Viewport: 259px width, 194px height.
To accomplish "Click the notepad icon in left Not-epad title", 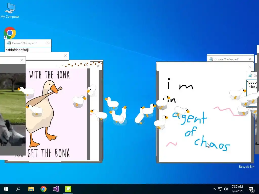I will [9, 43].
